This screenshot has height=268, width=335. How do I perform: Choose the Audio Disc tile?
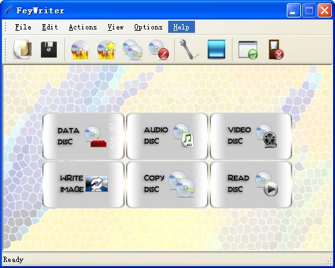pyautogui.click(x=167, y=136)
